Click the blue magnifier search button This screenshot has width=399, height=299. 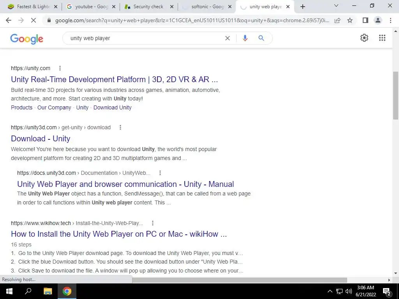point(261,38)
